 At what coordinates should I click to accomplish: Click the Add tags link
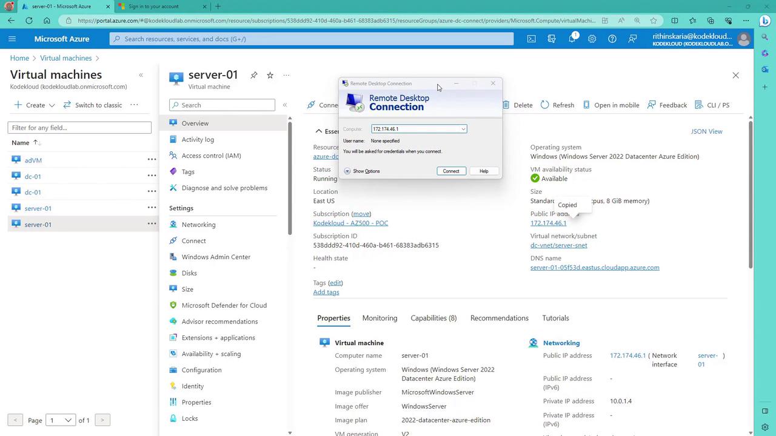(x=326, y=292)
